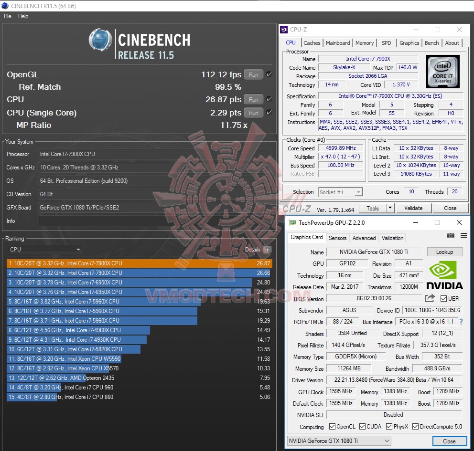Select the i7-7900X 26.66 ranking row
474x451 pixels.
pyautogui.click(x=140, y=273)
